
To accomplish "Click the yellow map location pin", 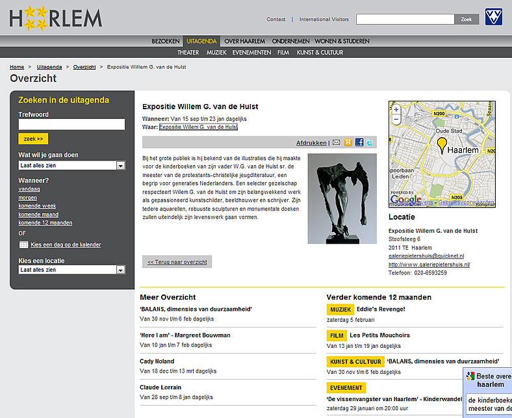I will pos(442,145).
